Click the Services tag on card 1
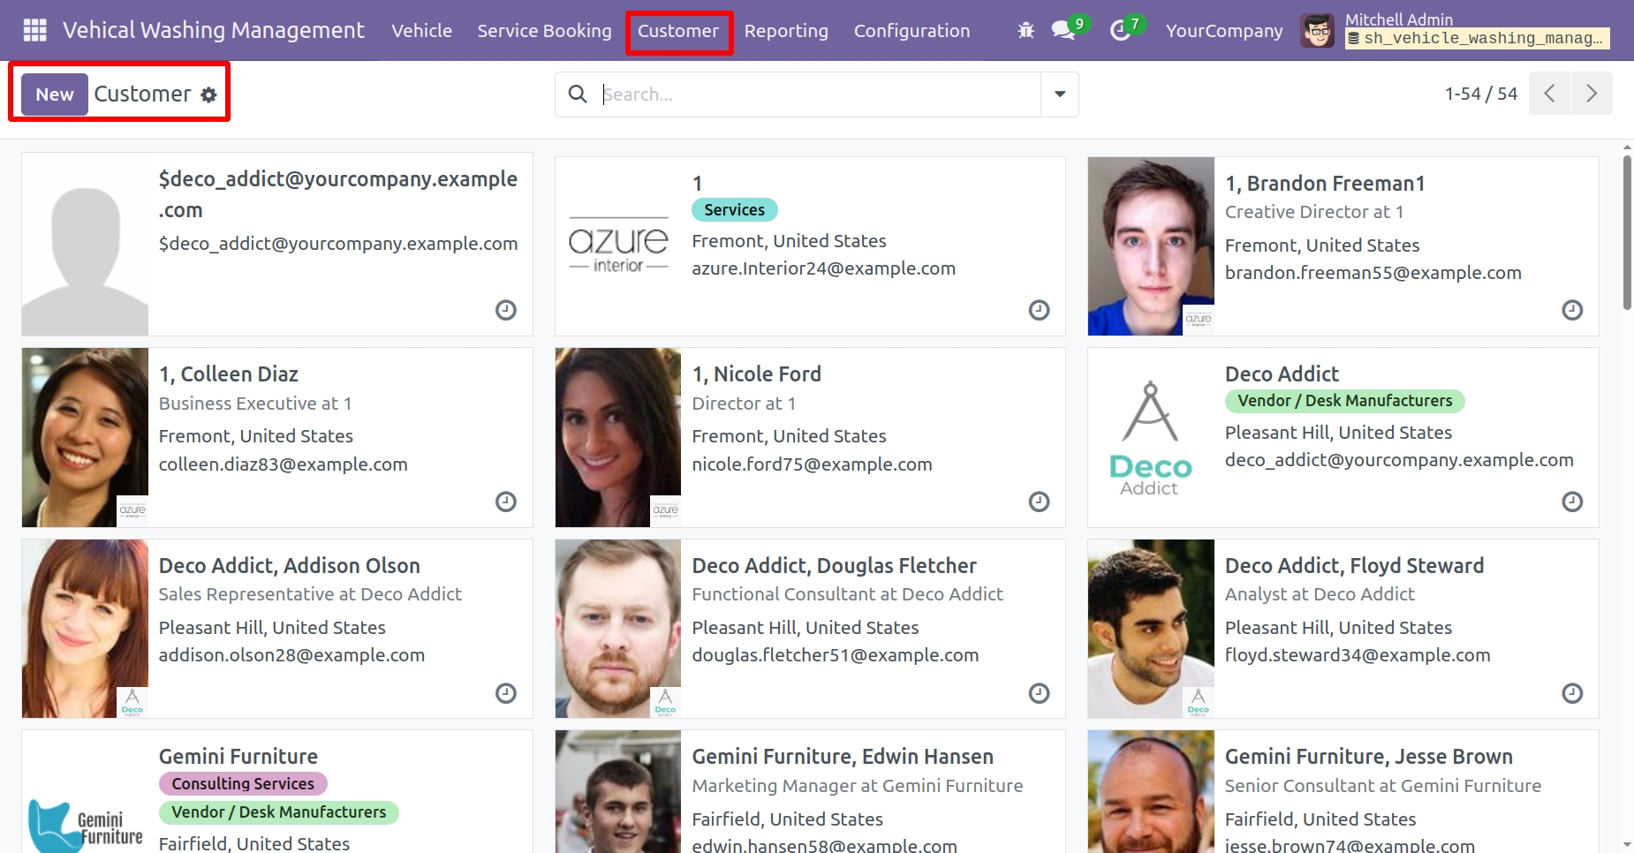 [x=734, y=210]
